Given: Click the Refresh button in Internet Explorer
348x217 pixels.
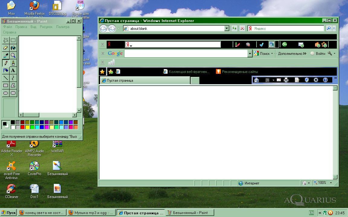Looking at the screenshot, I should (234, 28).
